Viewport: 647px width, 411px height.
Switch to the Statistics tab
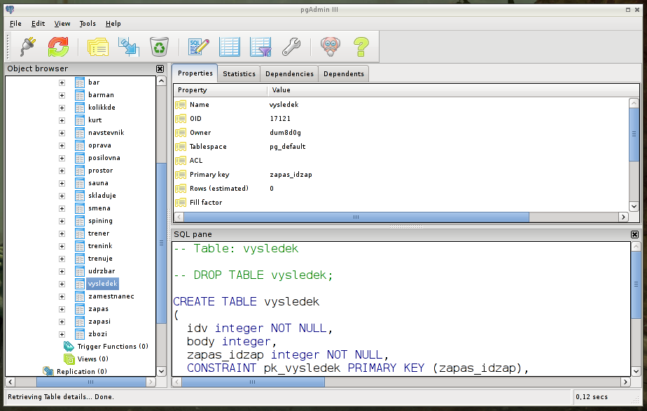coord(239,73)
